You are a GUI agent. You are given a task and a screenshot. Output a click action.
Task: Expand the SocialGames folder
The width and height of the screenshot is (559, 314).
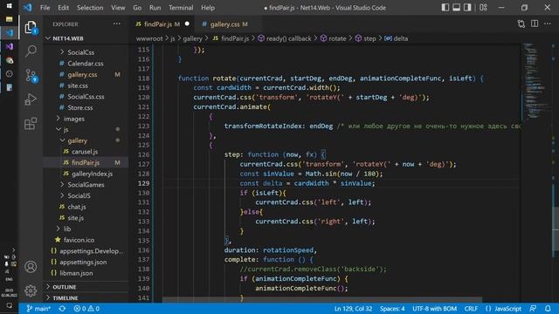tap(86, 185)
